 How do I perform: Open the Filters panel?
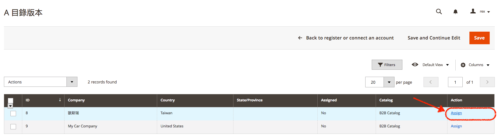[387, 65]
